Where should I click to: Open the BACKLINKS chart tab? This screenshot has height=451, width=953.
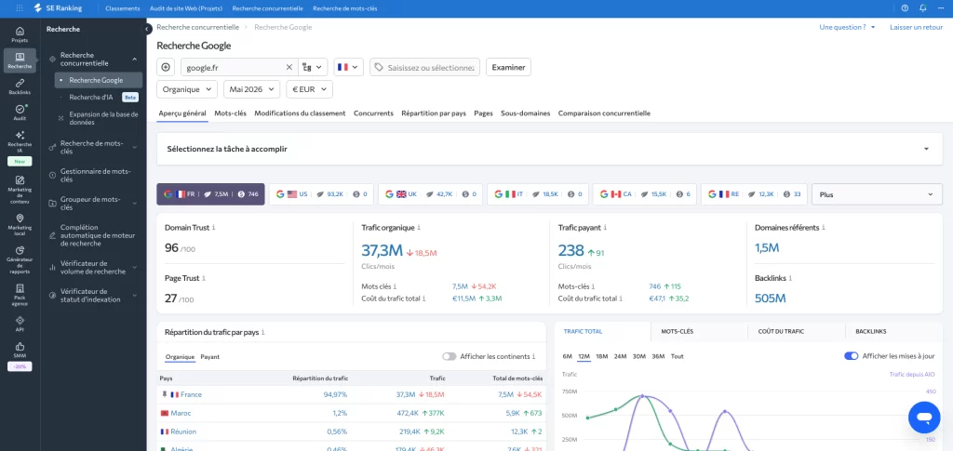(870, 331)
